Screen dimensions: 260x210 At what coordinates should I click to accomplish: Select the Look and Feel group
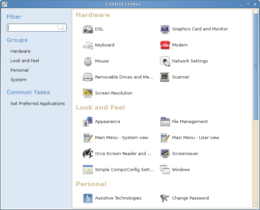pyautogui.click(x=25, y=61)
